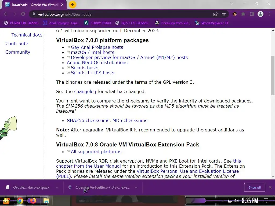The width and height of the screenshot is (275, 206).
Task: Open the notification center icon
Action: coord(266,201)
